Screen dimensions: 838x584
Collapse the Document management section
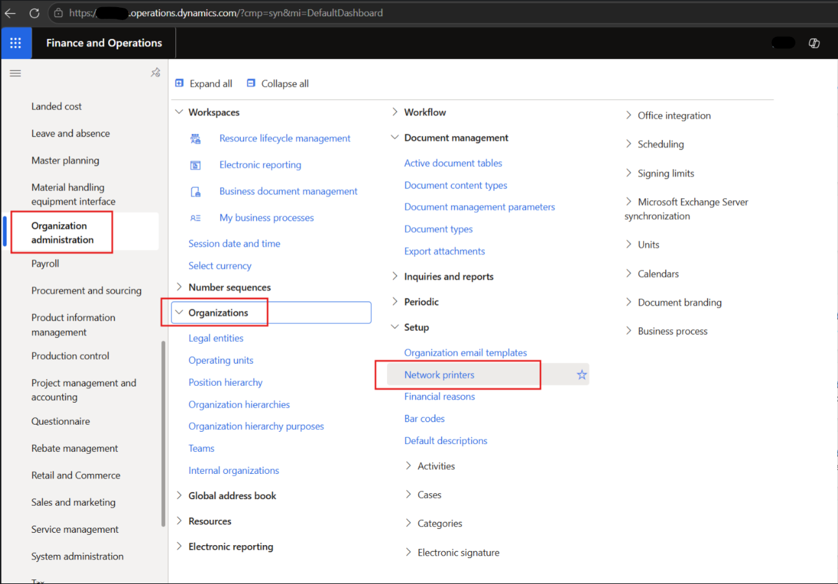(x=395, y=138)
